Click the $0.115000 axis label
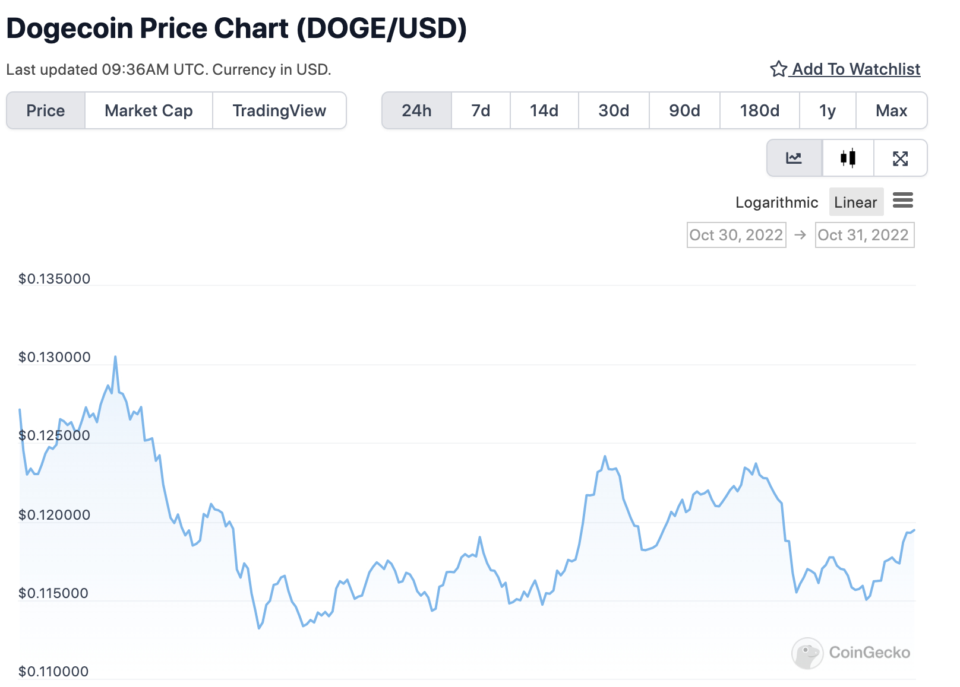Image resolution: width=960 pixels, height=687 pixels. tap(53, 593)
